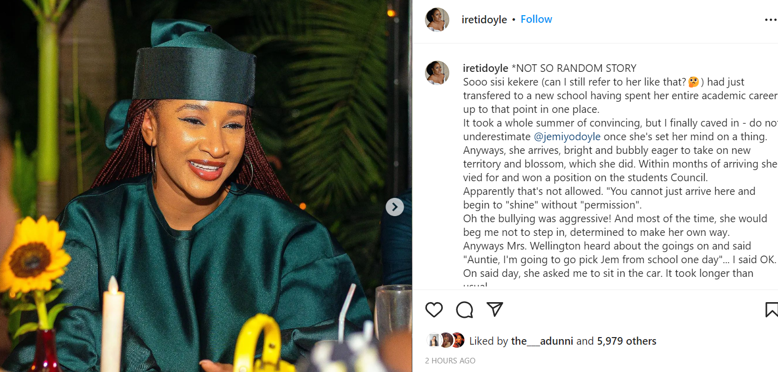Like the post with the heart icon
Image resolution: width=778 pixels, height=372 pixels.
click(434, 309)
